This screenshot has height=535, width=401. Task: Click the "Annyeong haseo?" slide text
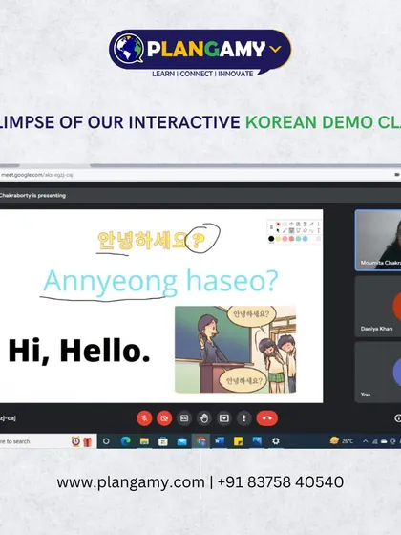(160, 282)
